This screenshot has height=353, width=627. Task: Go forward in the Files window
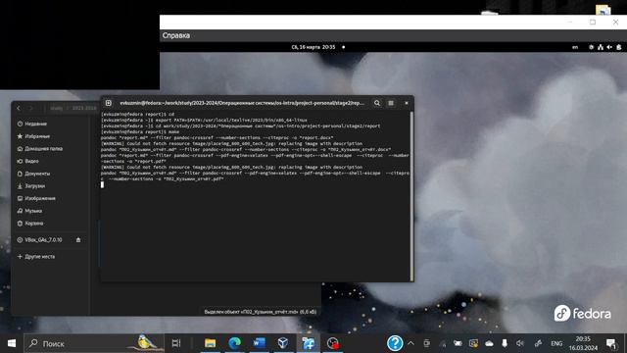[31, 108]
